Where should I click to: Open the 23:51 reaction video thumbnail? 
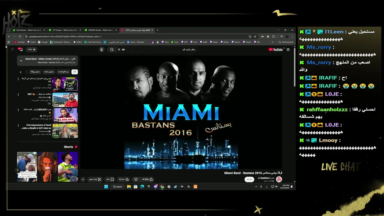(65, 84)
